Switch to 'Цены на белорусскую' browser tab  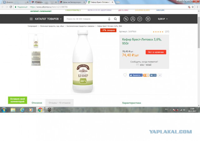pos(72,2)
